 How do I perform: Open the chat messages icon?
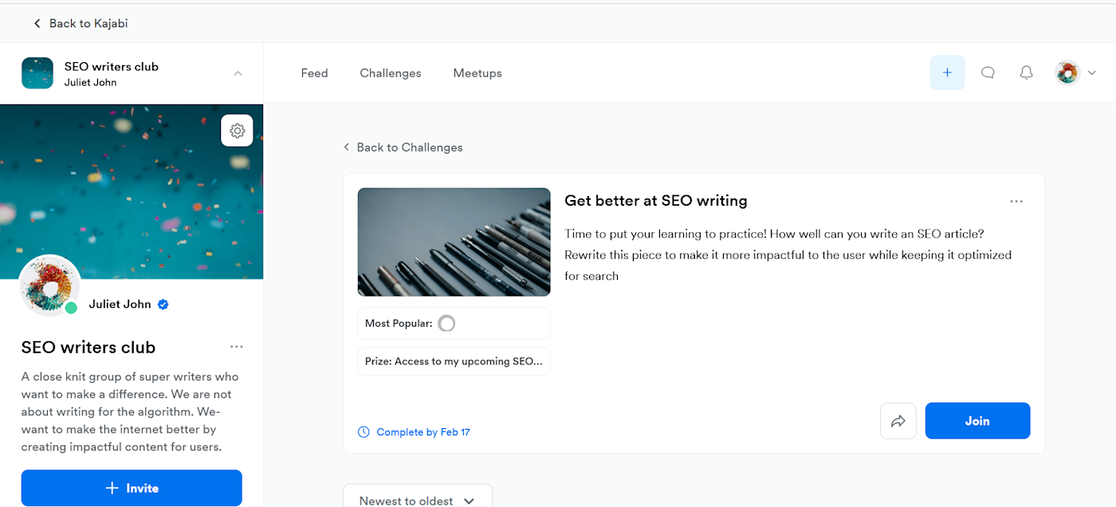(988, 73)
